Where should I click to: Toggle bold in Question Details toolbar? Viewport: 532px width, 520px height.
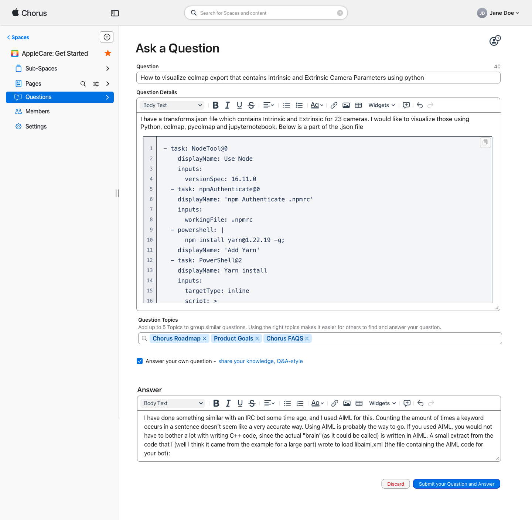[216, 105]
